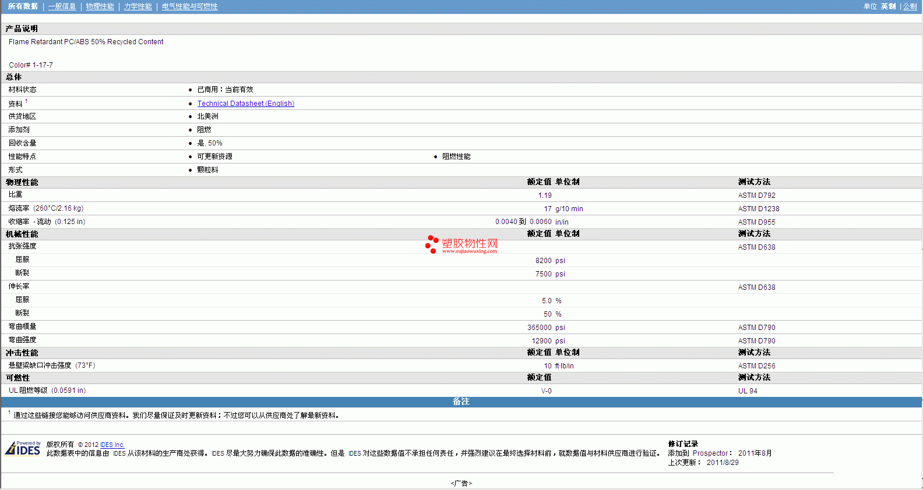Click the 可燃性 section header
This screenshot has height=490, width=923.
17,378
